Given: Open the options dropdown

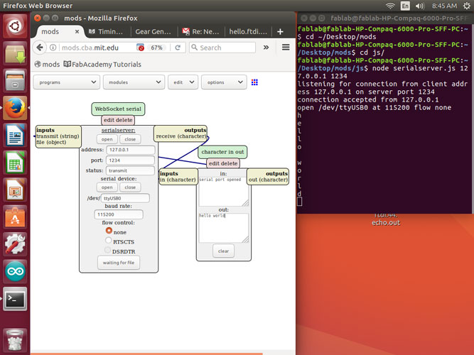Looking at the screenshot, I should [224, 82].
